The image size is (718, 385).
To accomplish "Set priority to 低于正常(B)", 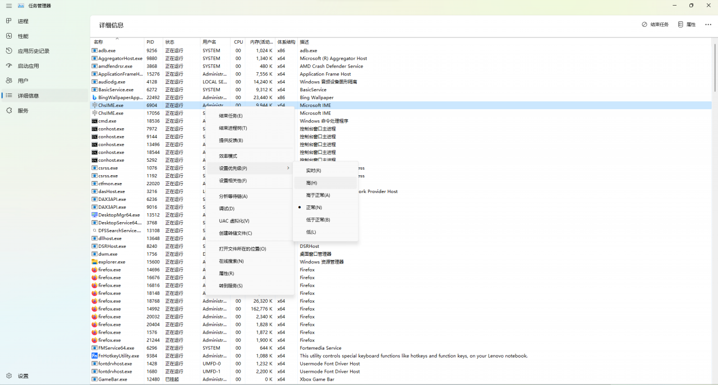I will [325, 220].
